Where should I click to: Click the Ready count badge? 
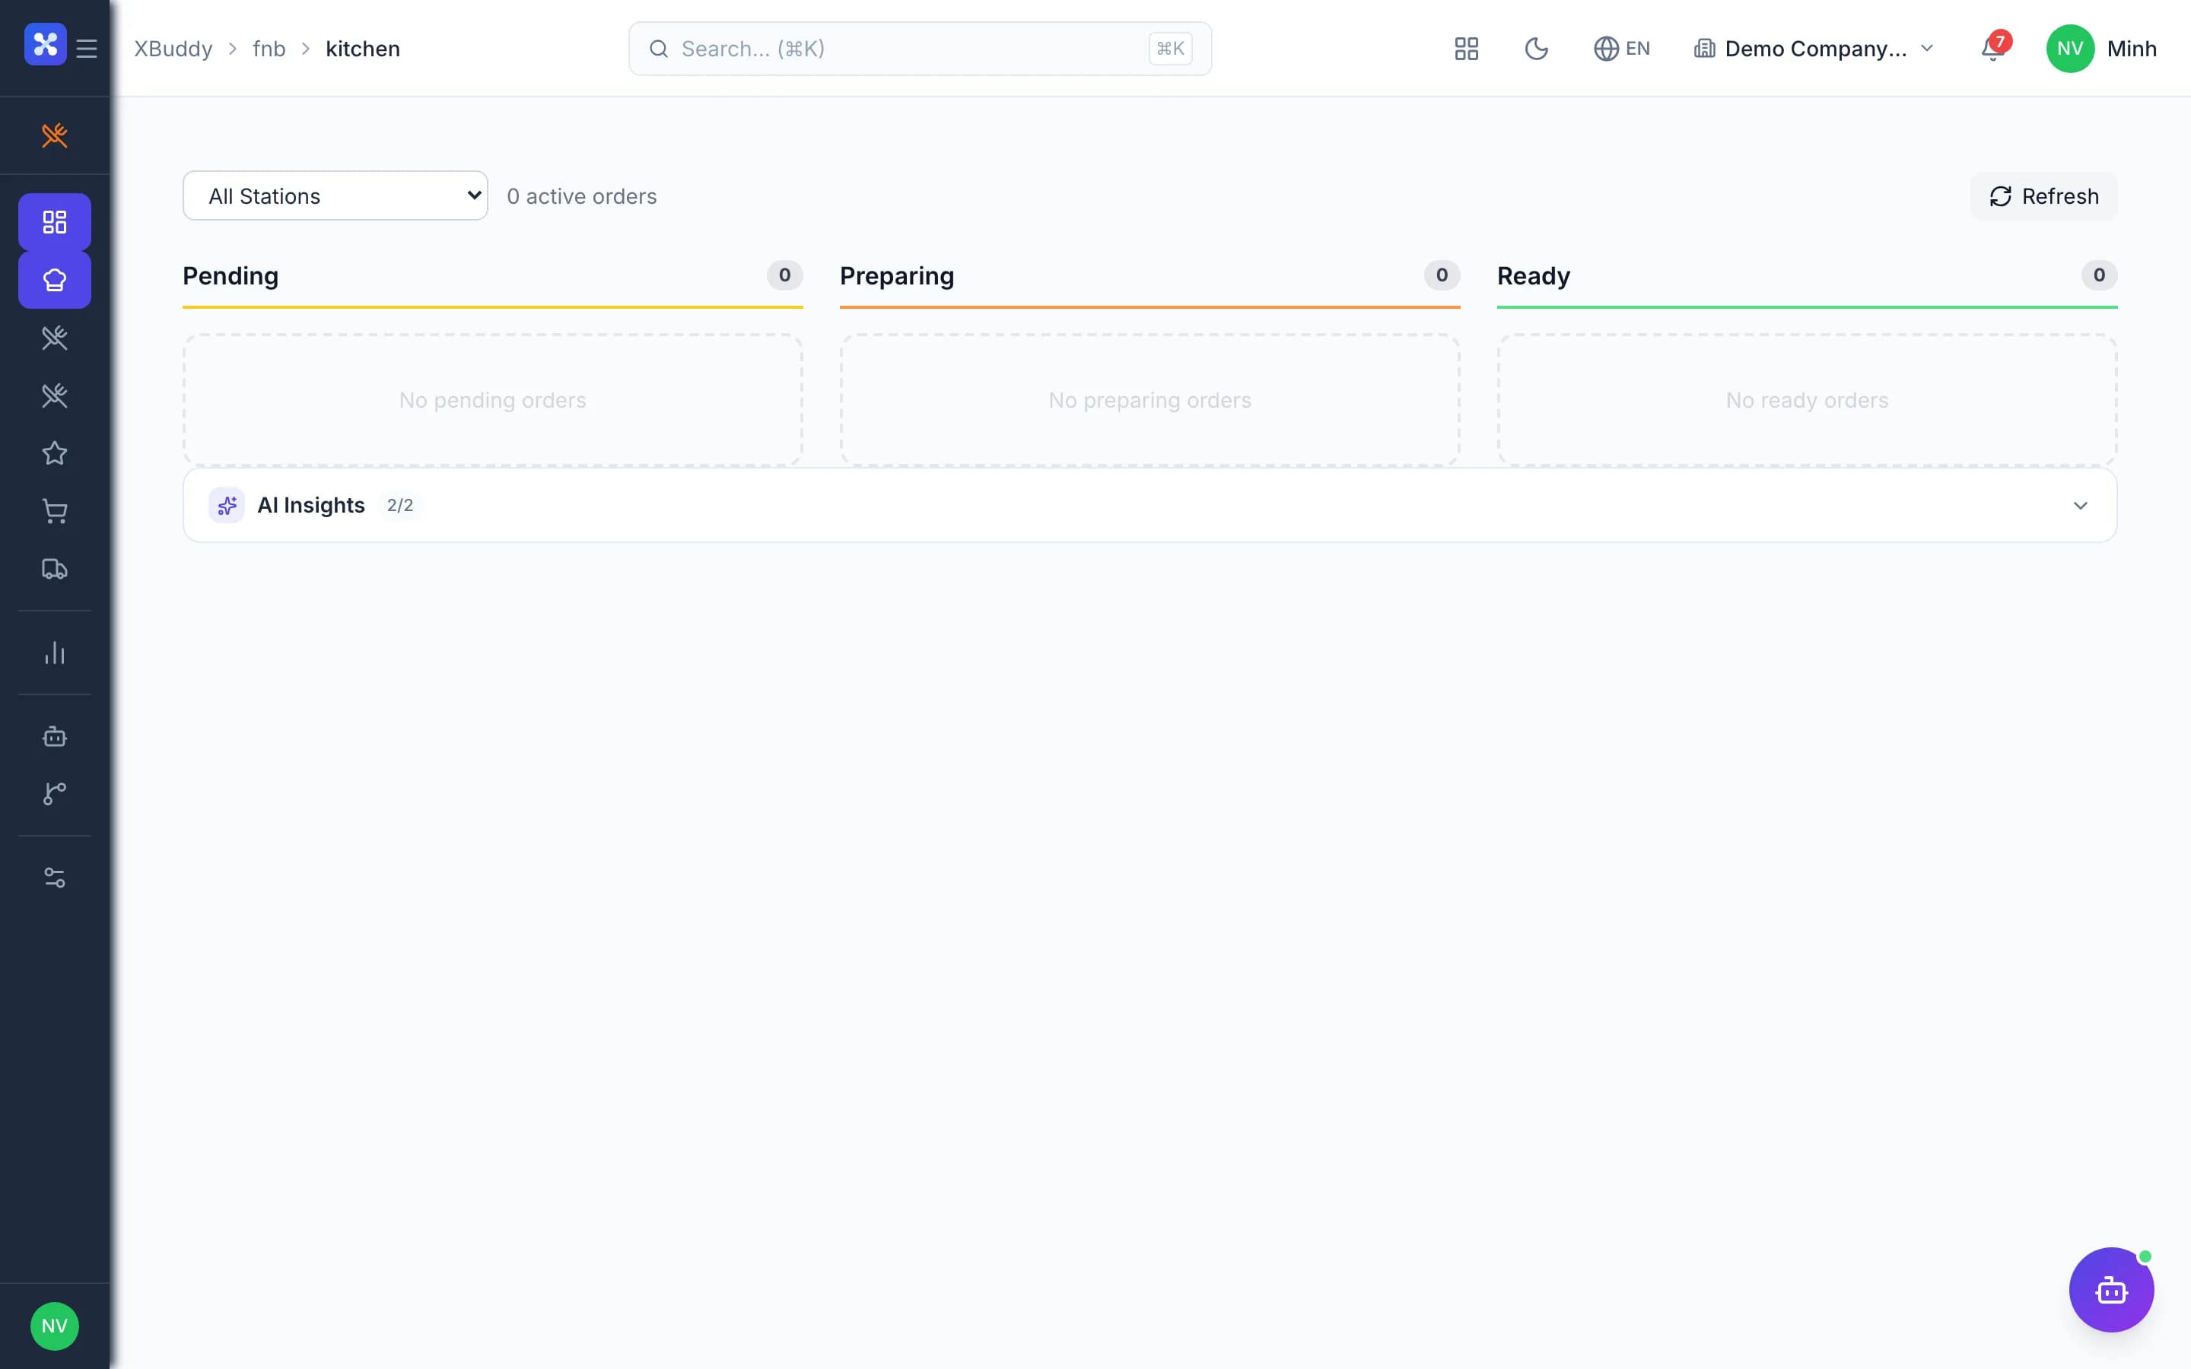pos(2099,275)
